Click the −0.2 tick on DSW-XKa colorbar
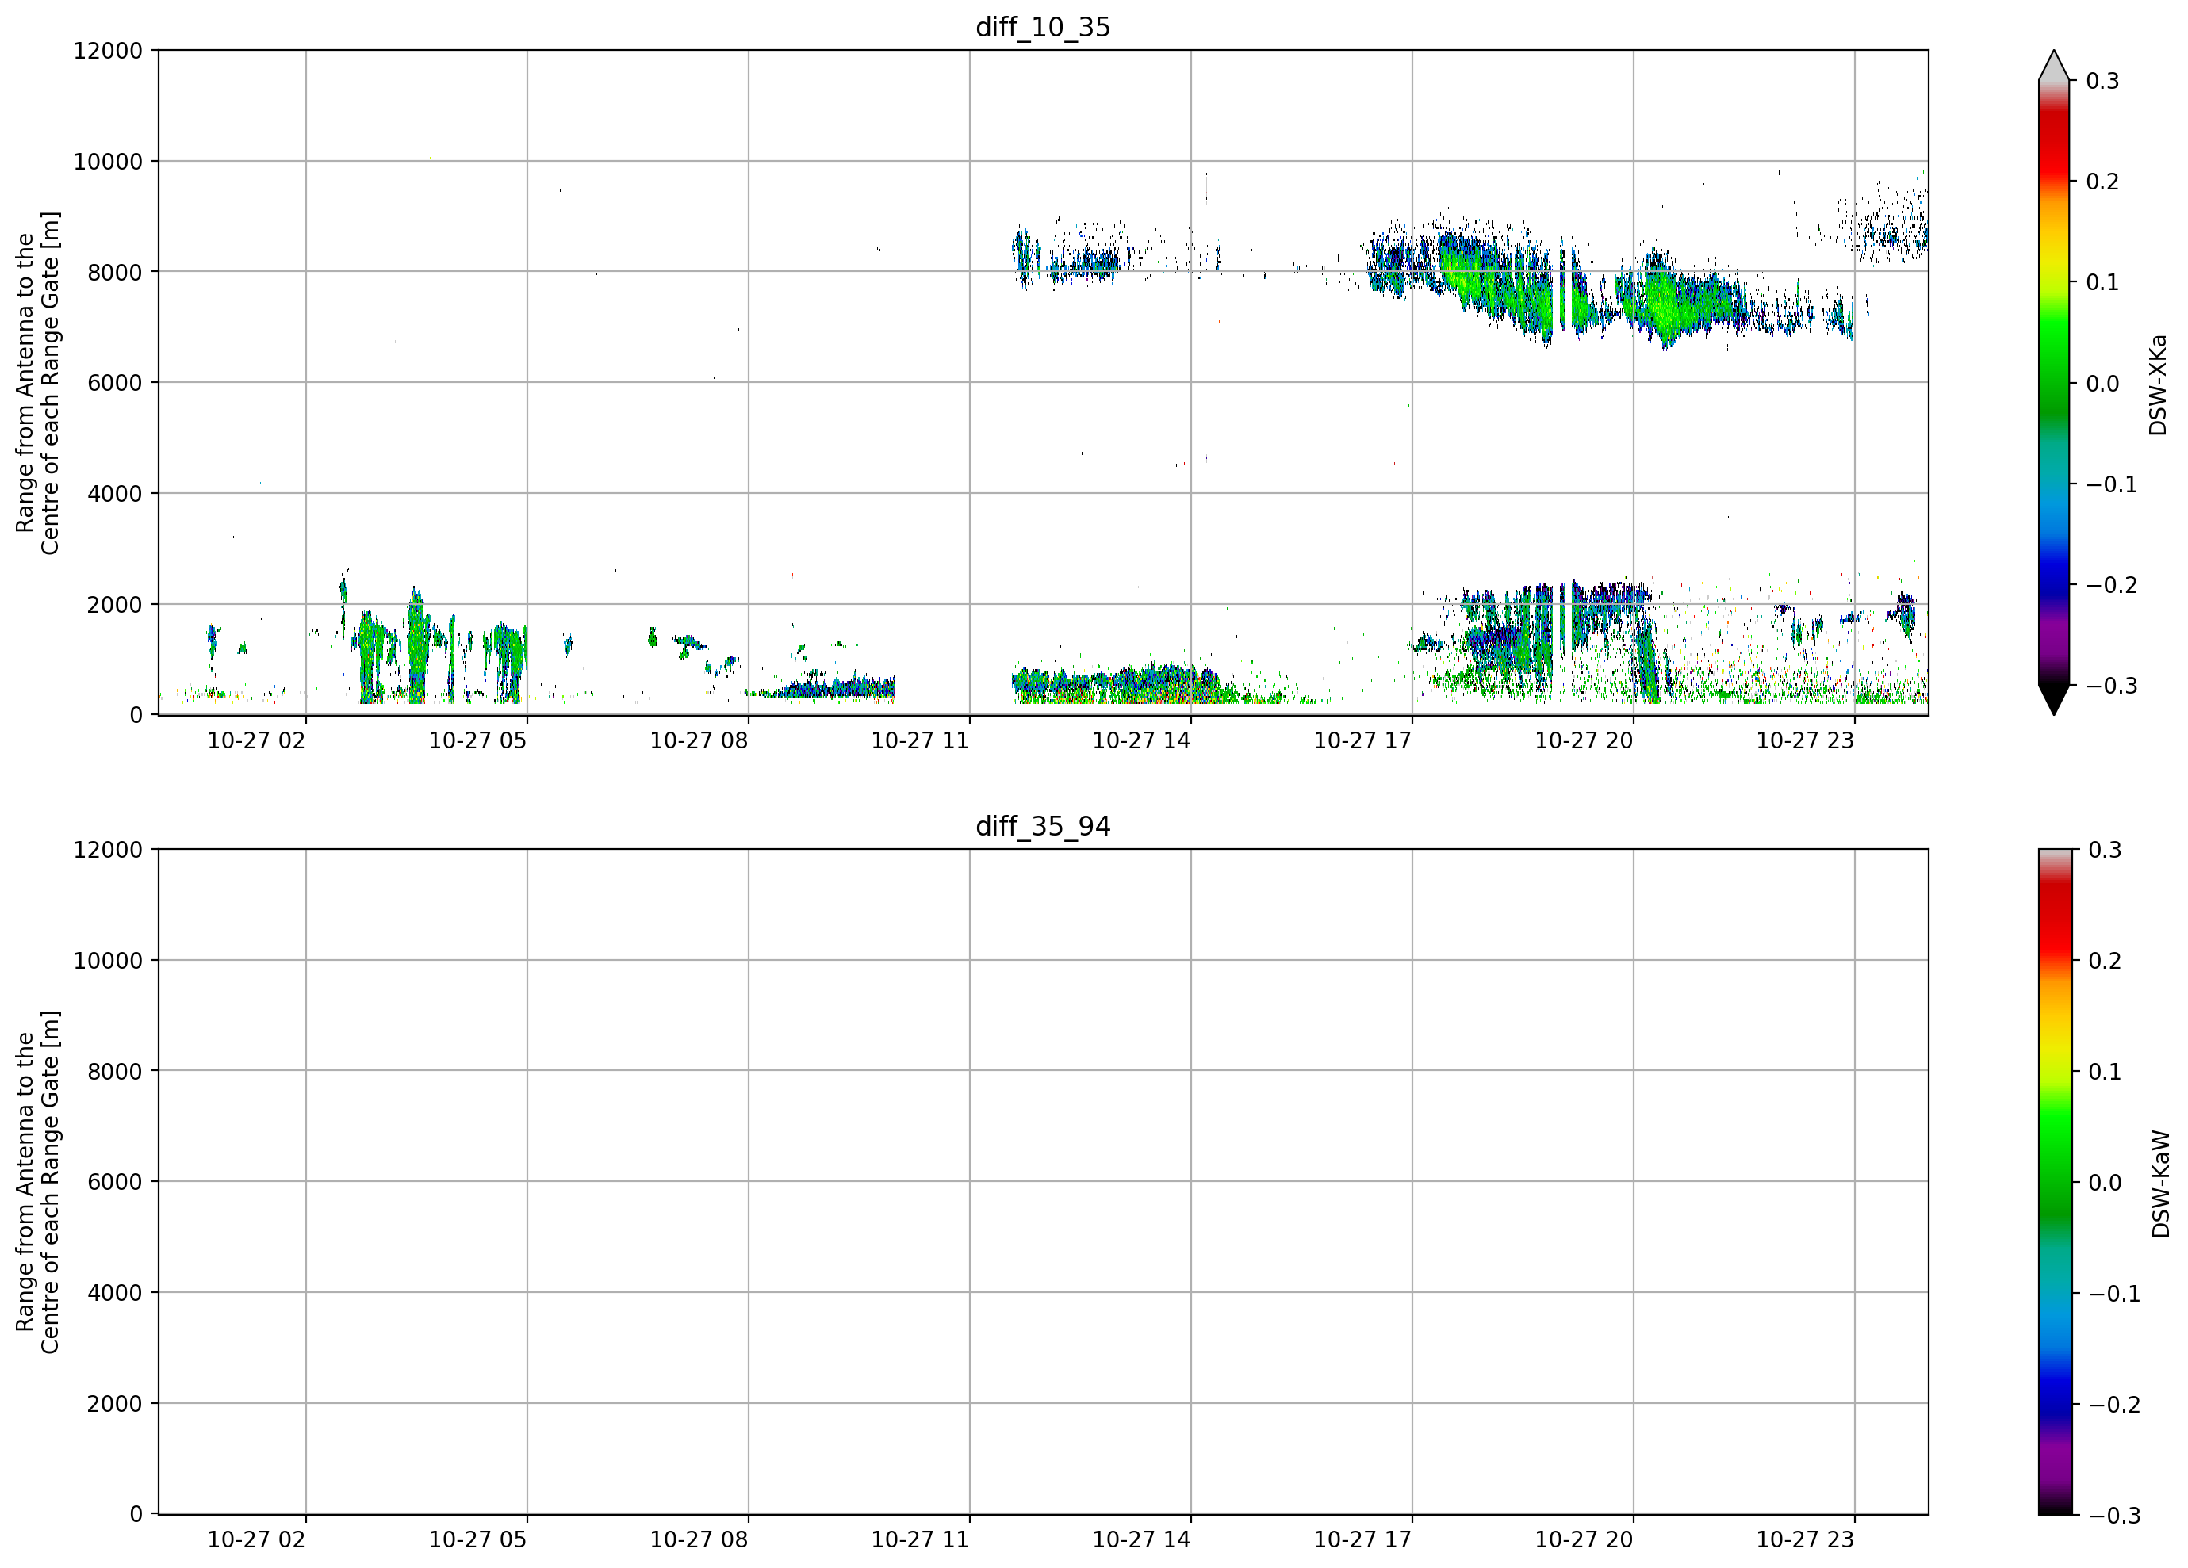Screen dimensions: 2188x1568 [2112, 585]
